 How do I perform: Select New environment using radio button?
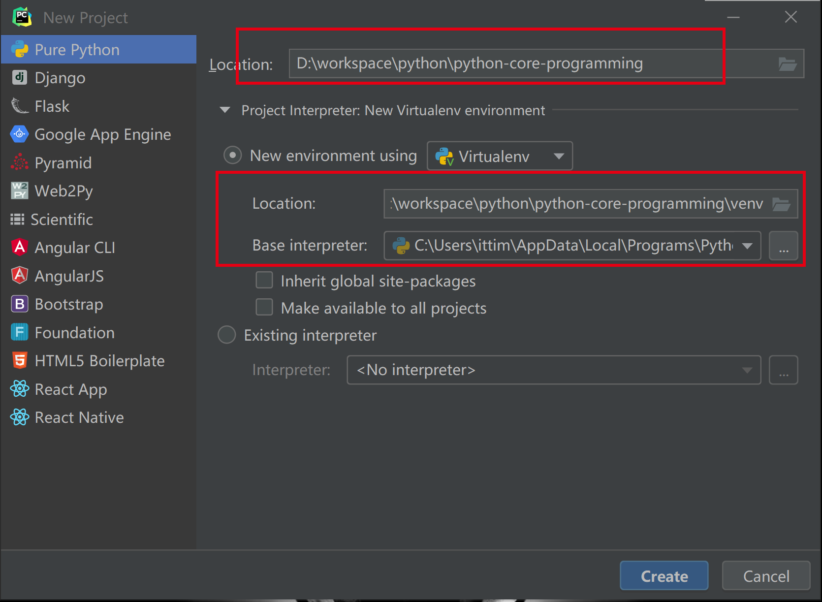(232, 156)
